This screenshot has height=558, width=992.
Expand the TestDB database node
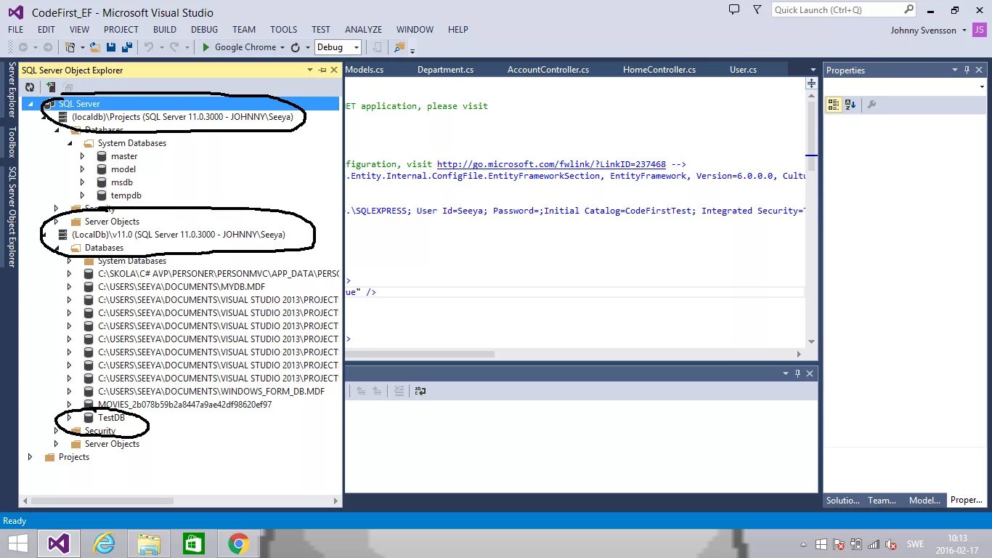pyautogui.click(x=69, y=418)
